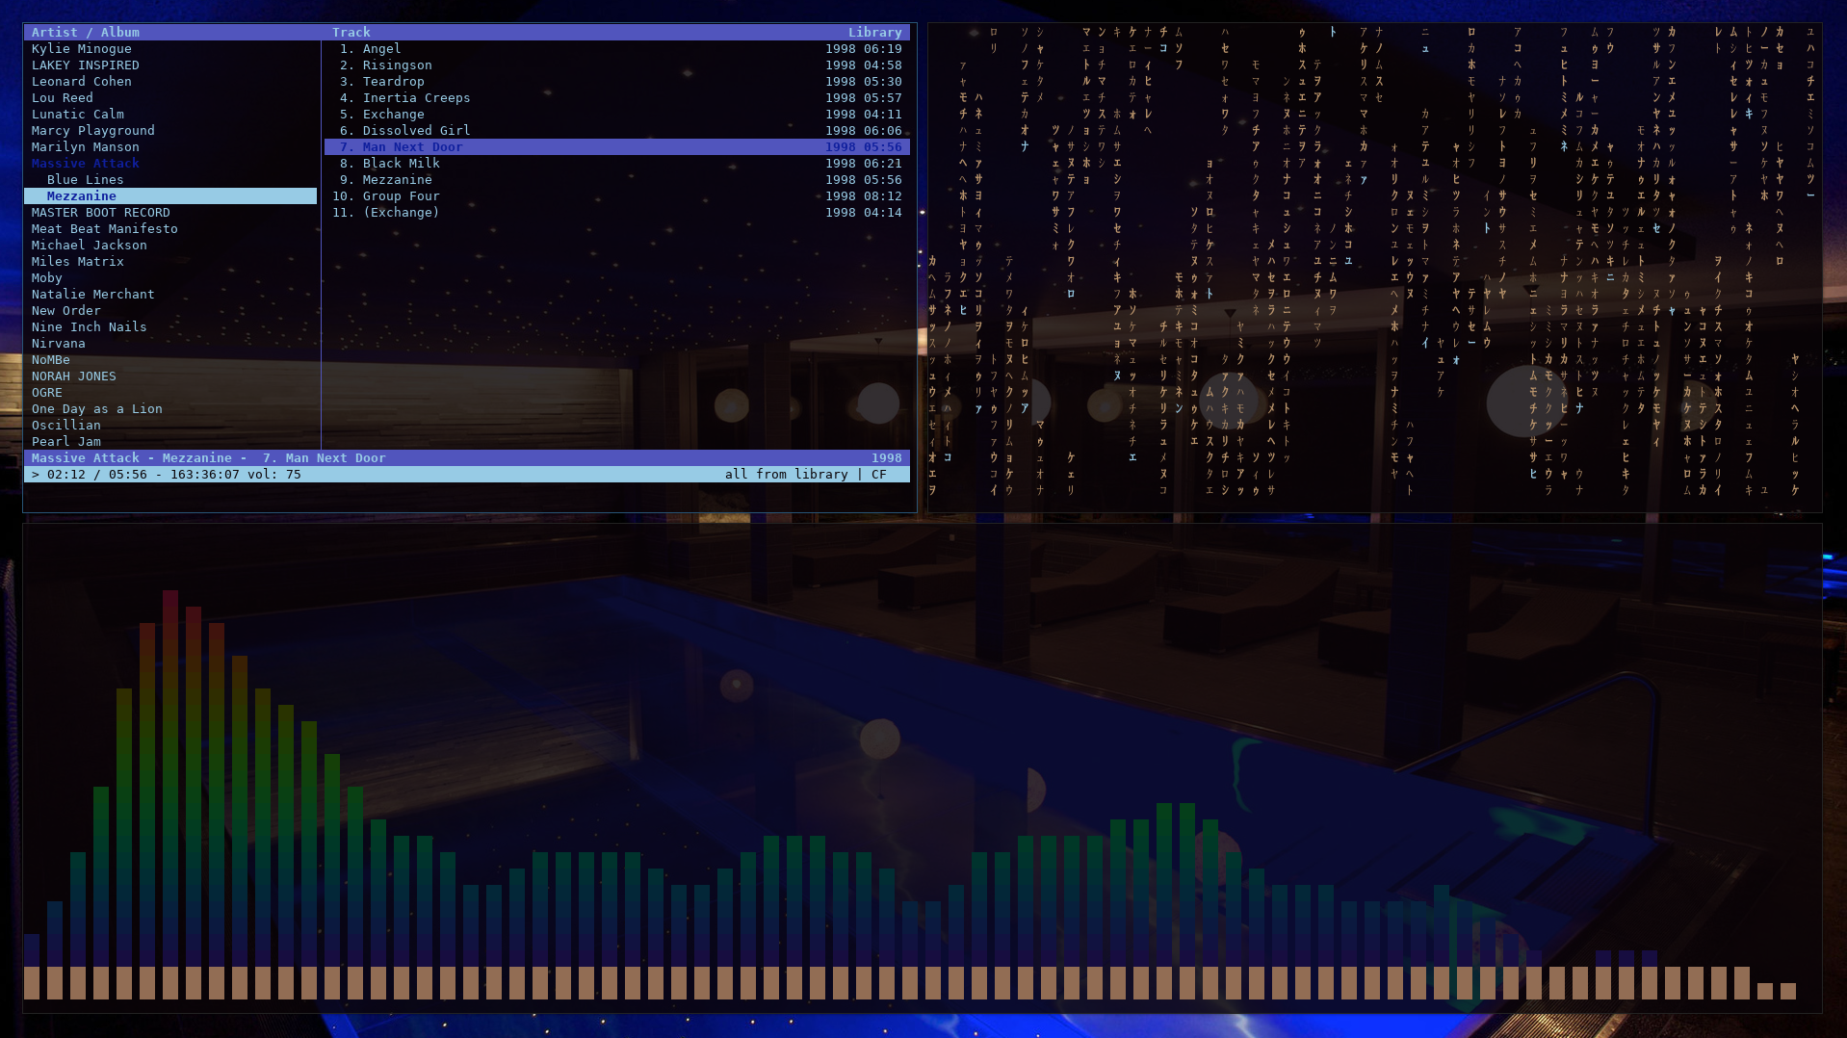The width and height of the screenshot is (1847, 1038).
Task: Select artist Oscillian
Action: pos(65,426)
